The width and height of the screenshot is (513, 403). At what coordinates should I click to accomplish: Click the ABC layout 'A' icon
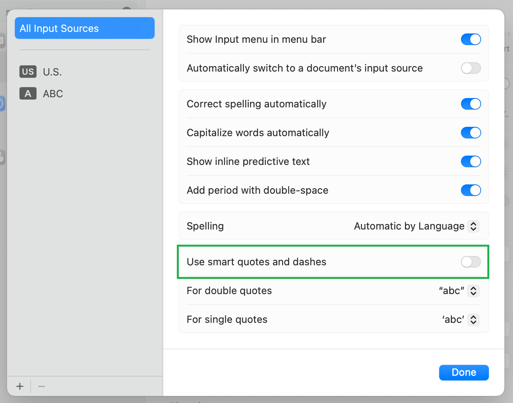(x=28, y=93)
